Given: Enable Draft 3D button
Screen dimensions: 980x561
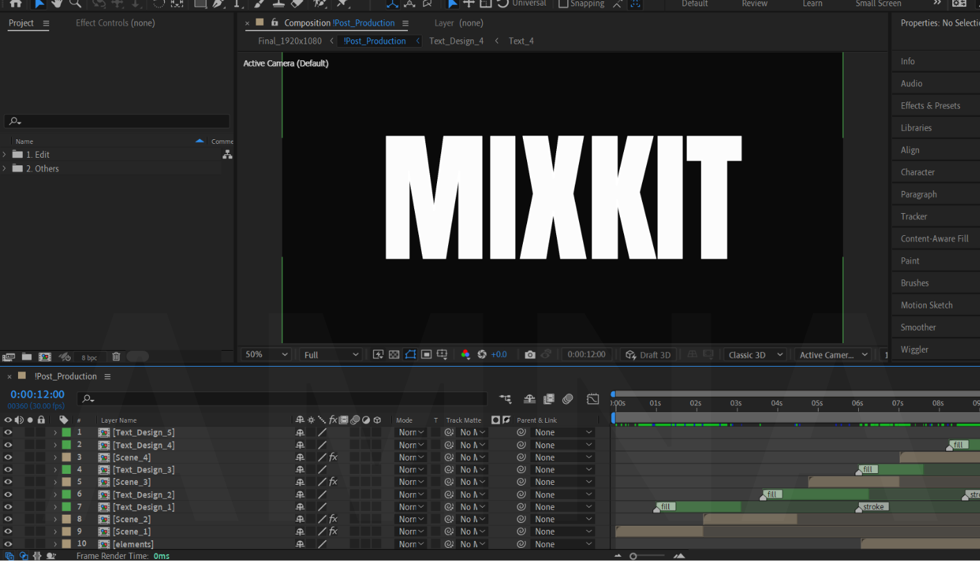Looking at the screenshot, I should click(648, 355).
